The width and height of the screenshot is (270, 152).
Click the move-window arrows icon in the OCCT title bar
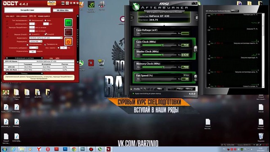[x=67, y=3]
